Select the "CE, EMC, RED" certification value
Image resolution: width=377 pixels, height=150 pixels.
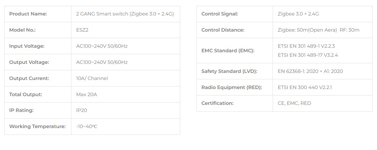[294, 103]
